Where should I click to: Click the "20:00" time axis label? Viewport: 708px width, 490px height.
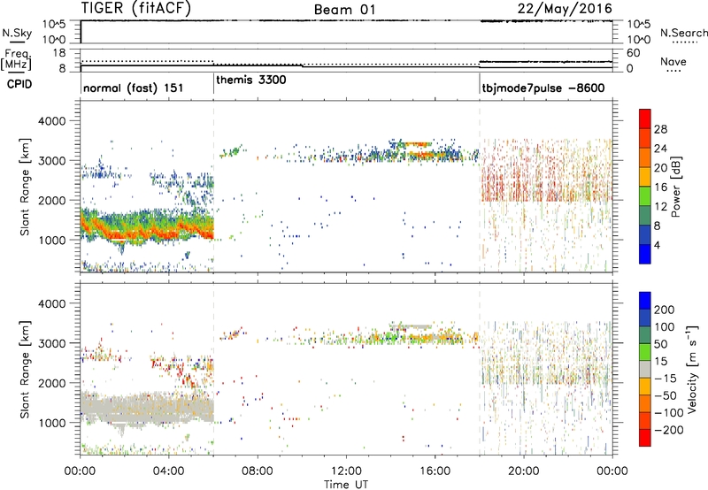coord(523,471)
